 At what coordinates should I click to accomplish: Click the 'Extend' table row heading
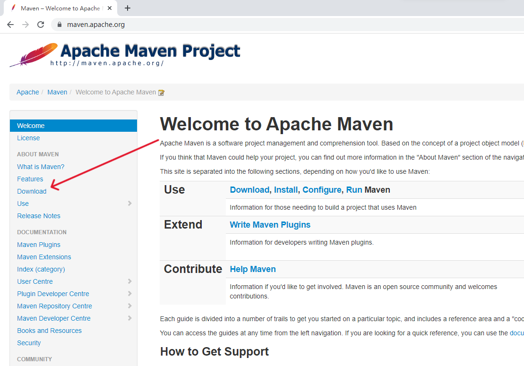click(183, 224)
